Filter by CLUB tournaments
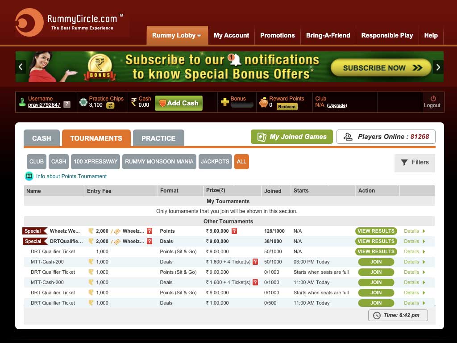The image size is (457, 343). 37,162
